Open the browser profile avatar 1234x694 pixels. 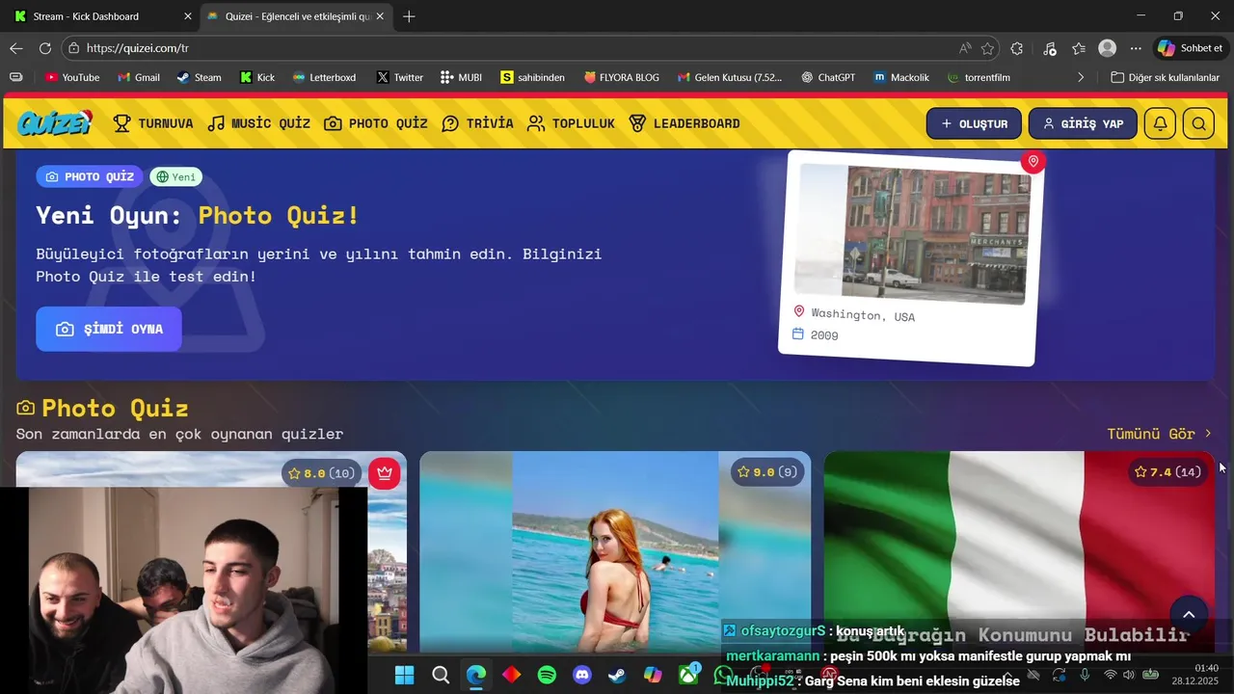[1108, 48]
